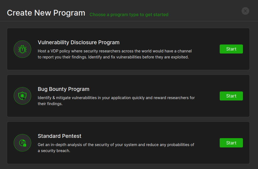258x169 pixels.
Task: Start a Vulnerability Disclosure Program
Action: [x=231, y=49]
